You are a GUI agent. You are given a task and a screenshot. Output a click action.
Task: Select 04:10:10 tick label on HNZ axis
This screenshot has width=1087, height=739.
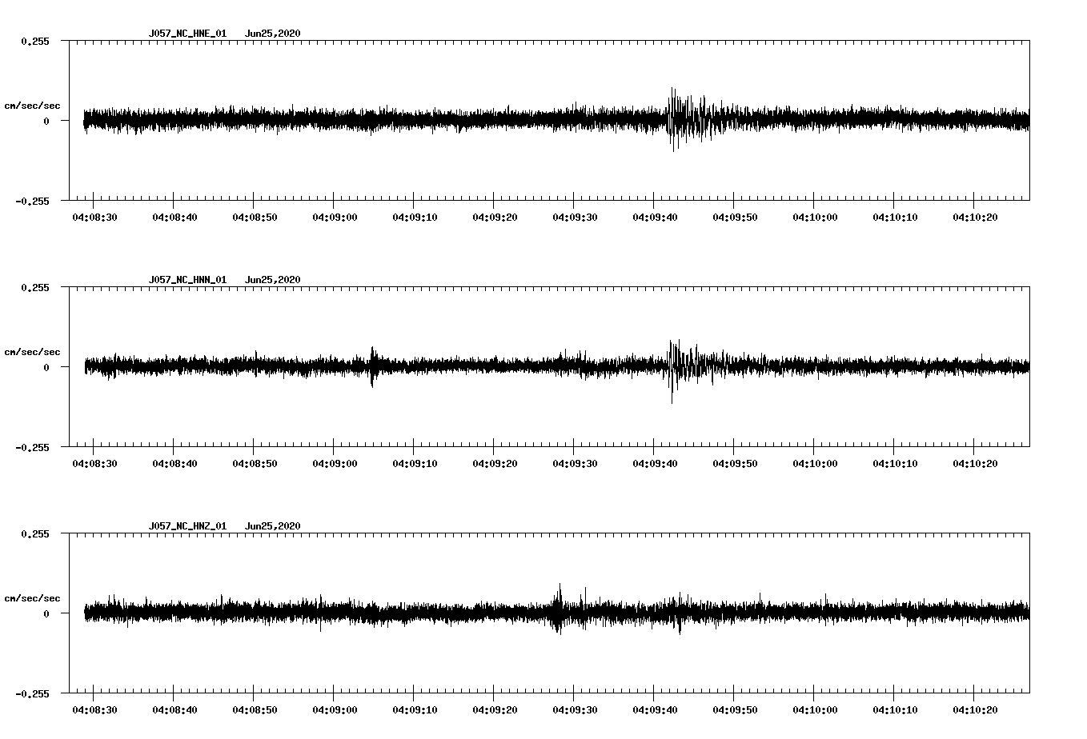click(x=895, y=709)
